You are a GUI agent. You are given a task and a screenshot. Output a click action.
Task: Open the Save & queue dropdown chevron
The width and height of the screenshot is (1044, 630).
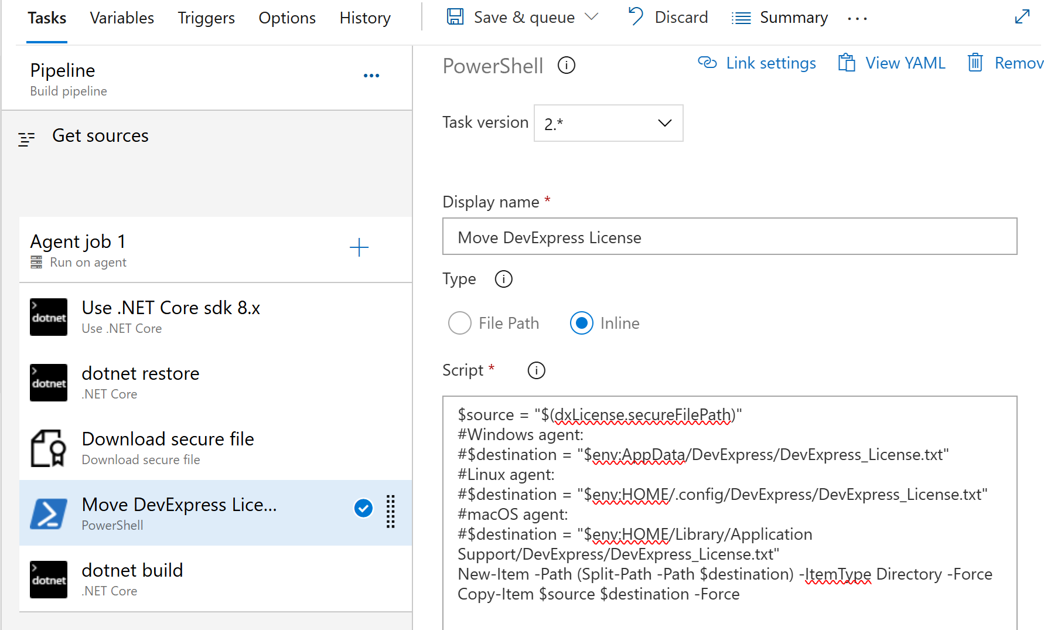[592, 17]
